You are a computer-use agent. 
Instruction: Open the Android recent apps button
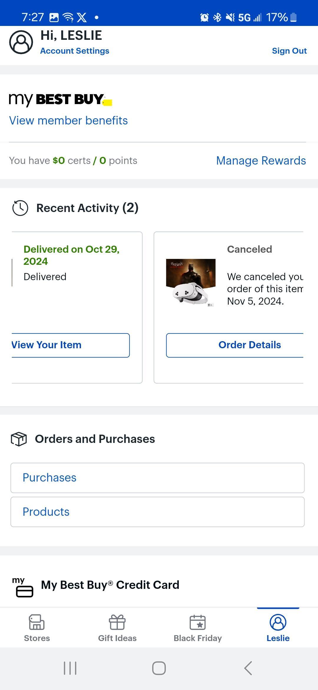coord(70,668)
